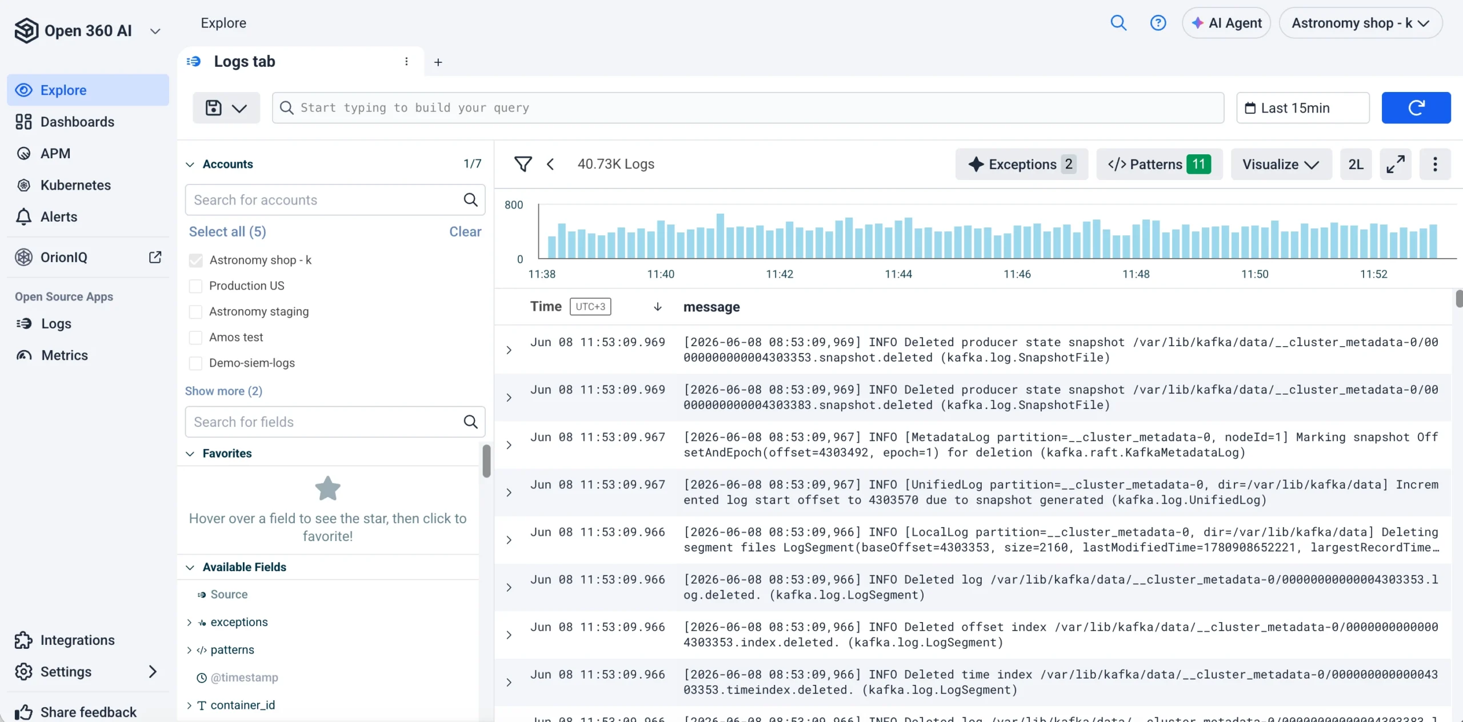Open Patterns 11 view
1463x722 pixels.
click(1159, 165)
